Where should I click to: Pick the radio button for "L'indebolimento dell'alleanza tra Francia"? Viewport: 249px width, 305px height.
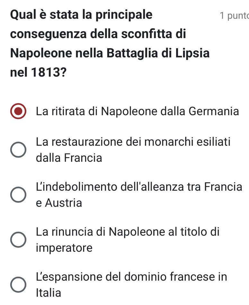pyautogui.click(x=18, y=195)
